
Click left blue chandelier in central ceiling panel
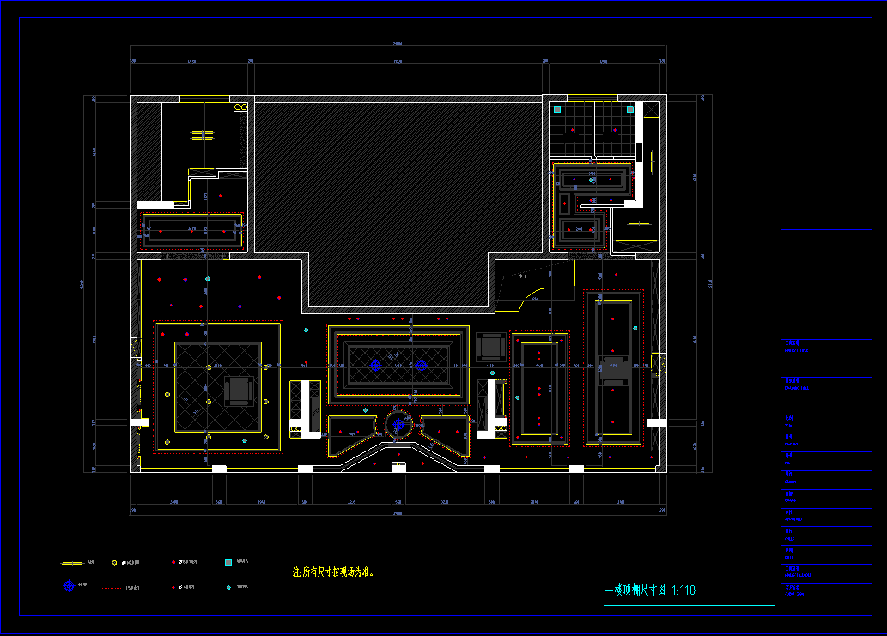(374, 366)
